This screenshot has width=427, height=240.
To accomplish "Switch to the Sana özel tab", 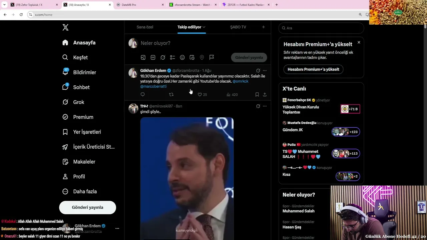I will (x=145, y=27).
